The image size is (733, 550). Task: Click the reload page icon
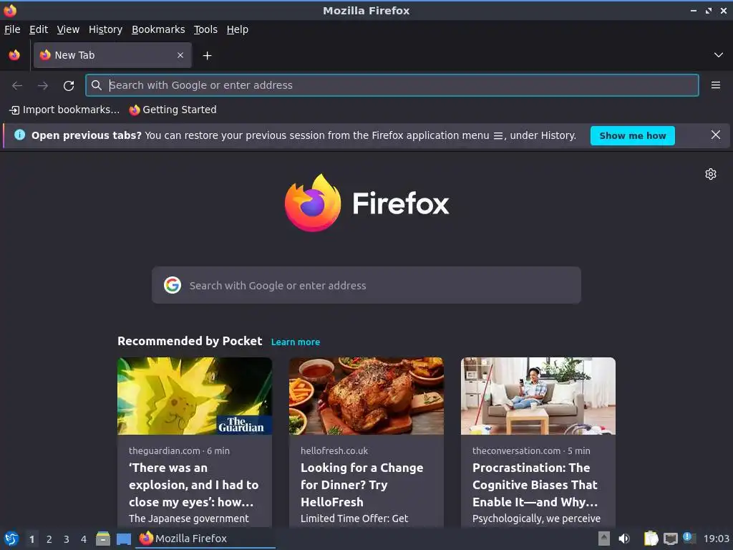pos(69,86)
